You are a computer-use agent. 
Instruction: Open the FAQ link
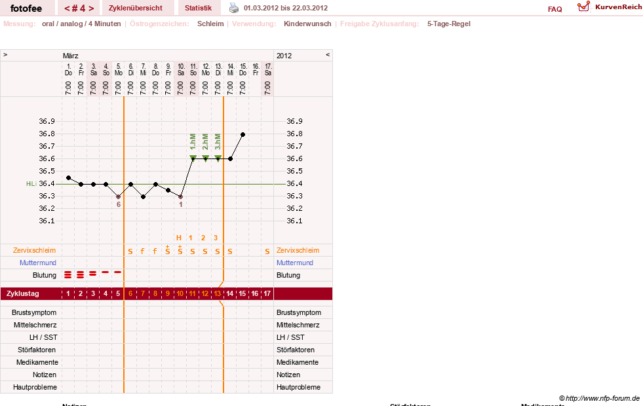[555, 9]
